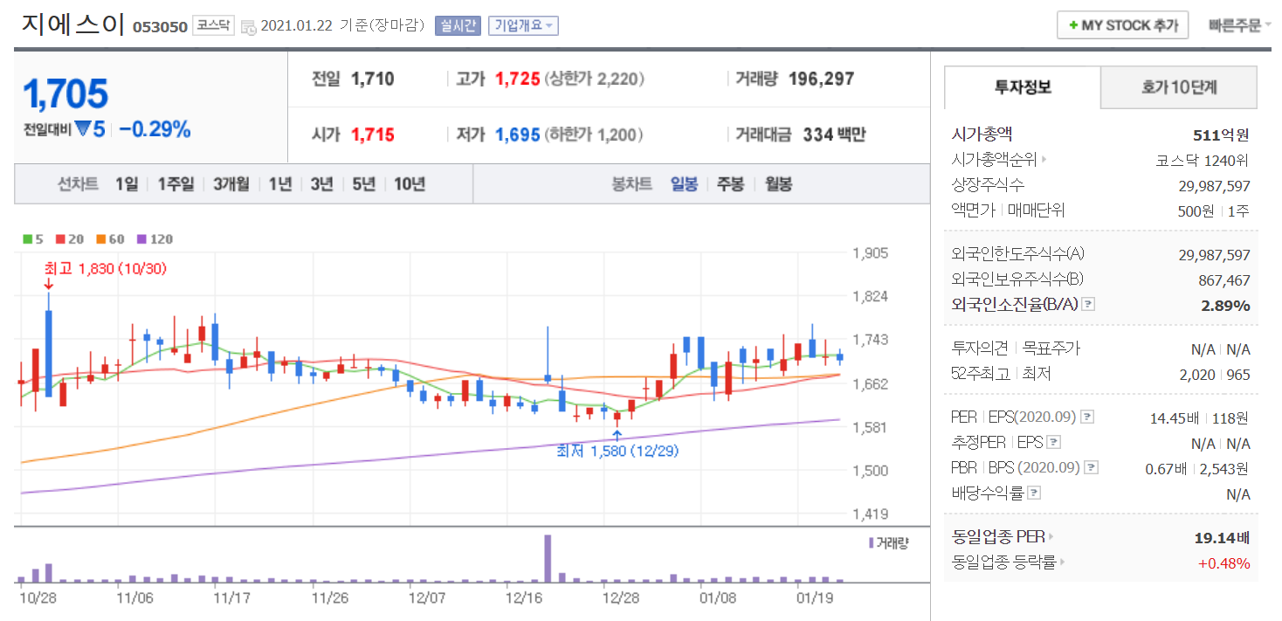Open help icon next to 배당수익률
Screen dimensions: 1282x621
(1034, 493)
